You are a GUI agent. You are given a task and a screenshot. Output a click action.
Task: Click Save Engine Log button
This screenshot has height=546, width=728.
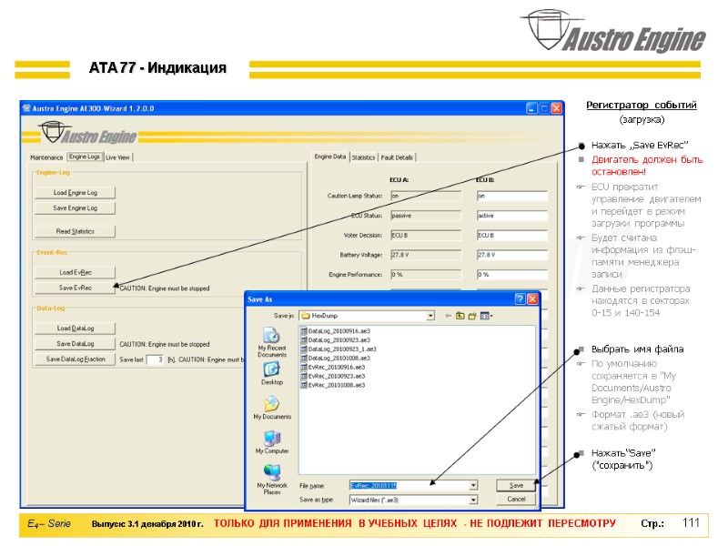pos(76,208)
